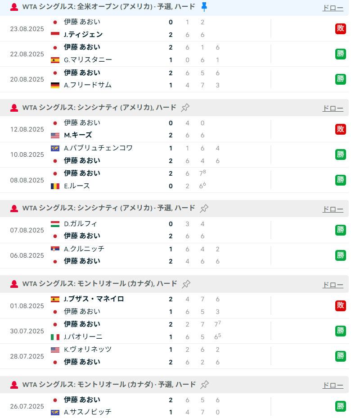Viewport: 351px width, 418px height.
Task: Open the draw link for Cincinnati main draw
Action: coord(333,108)
